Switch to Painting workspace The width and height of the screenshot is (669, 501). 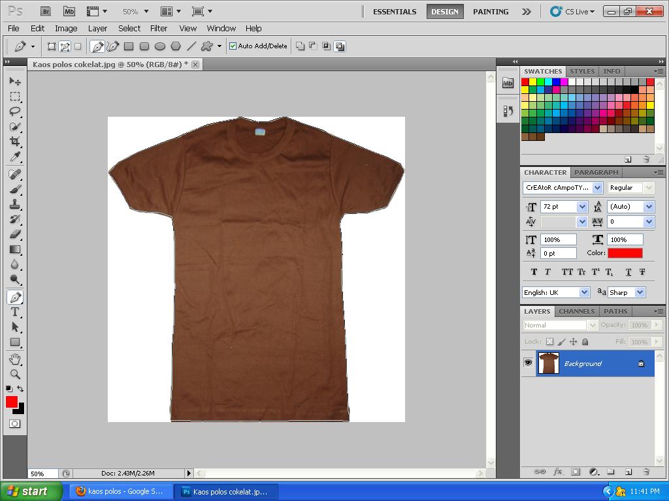pos(491,12)
